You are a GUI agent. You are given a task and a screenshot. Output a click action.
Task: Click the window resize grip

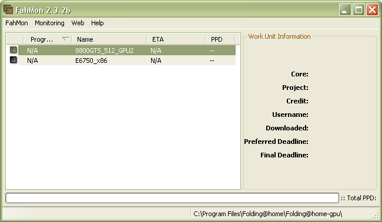376,216
